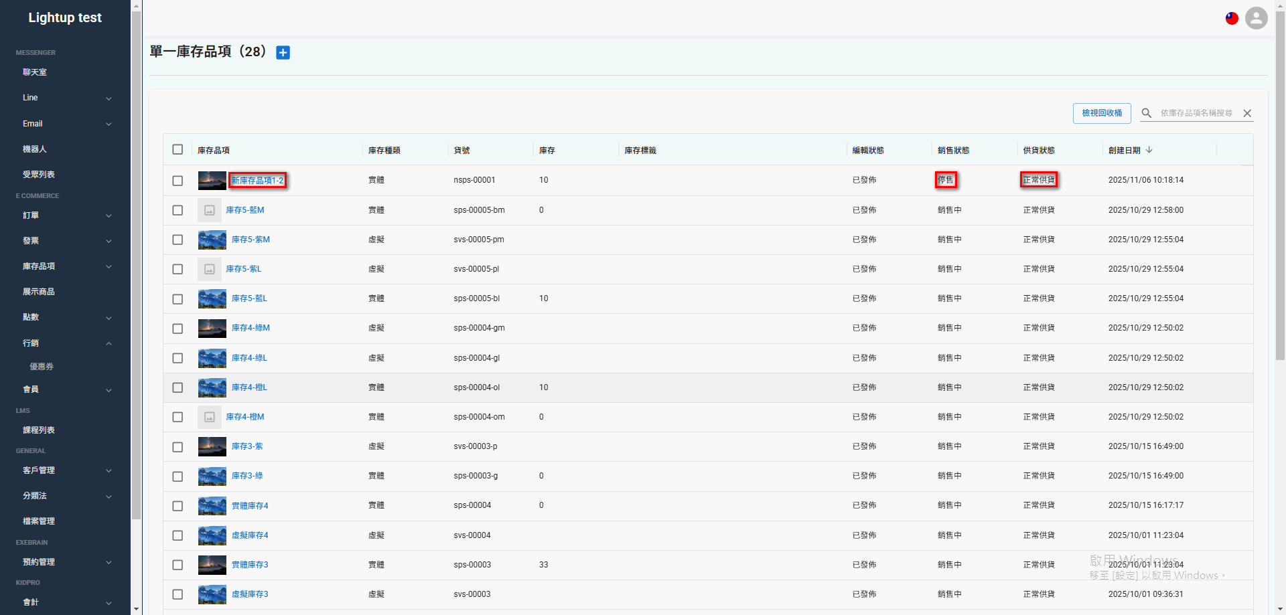The image size is (1286, 615).
Task: Click the 檢視回收桶 button
Action: (1102, 113)
